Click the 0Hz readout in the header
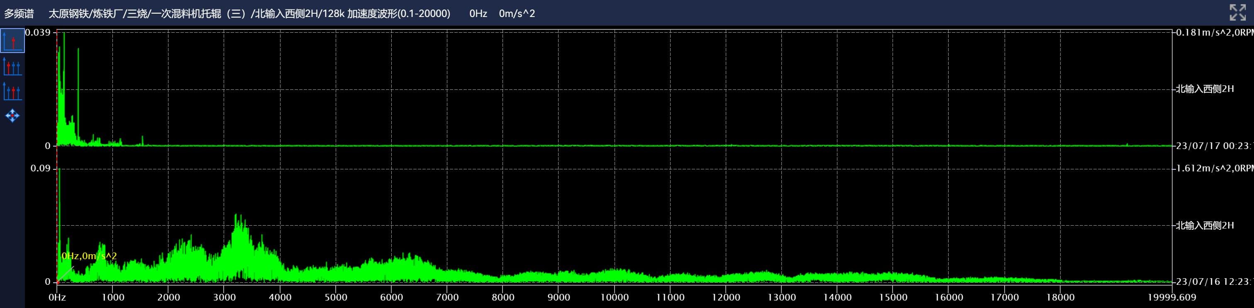The image size is (1254, 308). [x=478, y=14]
